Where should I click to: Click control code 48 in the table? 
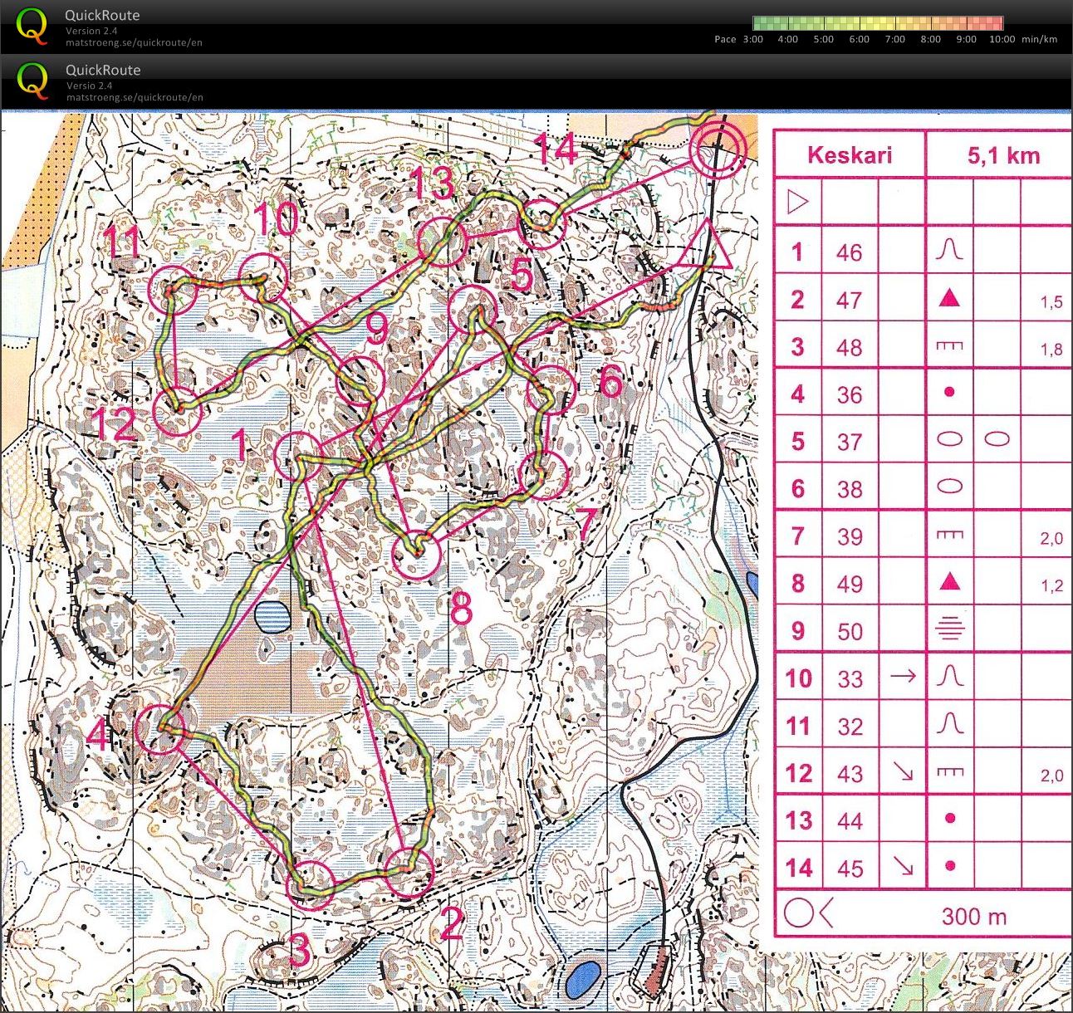pos(849,347)
